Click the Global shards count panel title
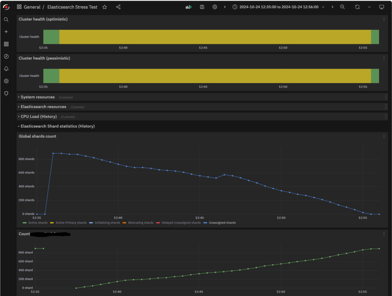This screenshot has width=392, height=296. coord(37,136)
